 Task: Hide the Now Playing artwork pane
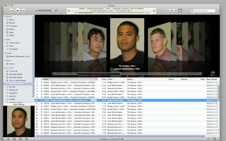[x=26, y=139]
